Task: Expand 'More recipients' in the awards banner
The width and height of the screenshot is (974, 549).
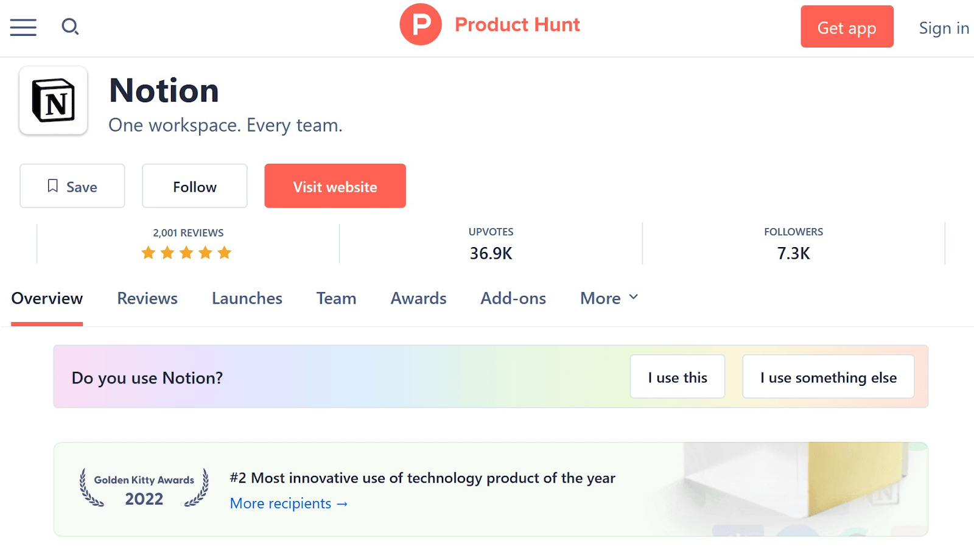Action: point(289,503)
